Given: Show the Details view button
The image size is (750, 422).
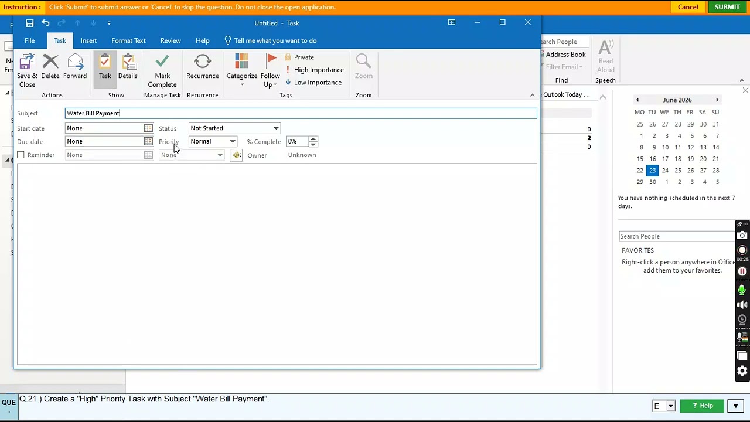Looking at the screenshot, I should coord(128,67).
